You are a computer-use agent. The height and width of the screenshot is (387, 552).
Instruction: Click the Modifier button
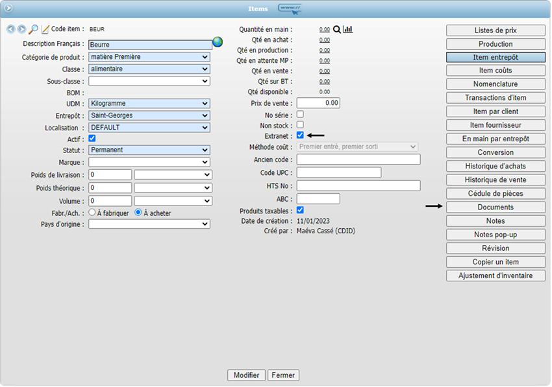(x=246, y=375)
